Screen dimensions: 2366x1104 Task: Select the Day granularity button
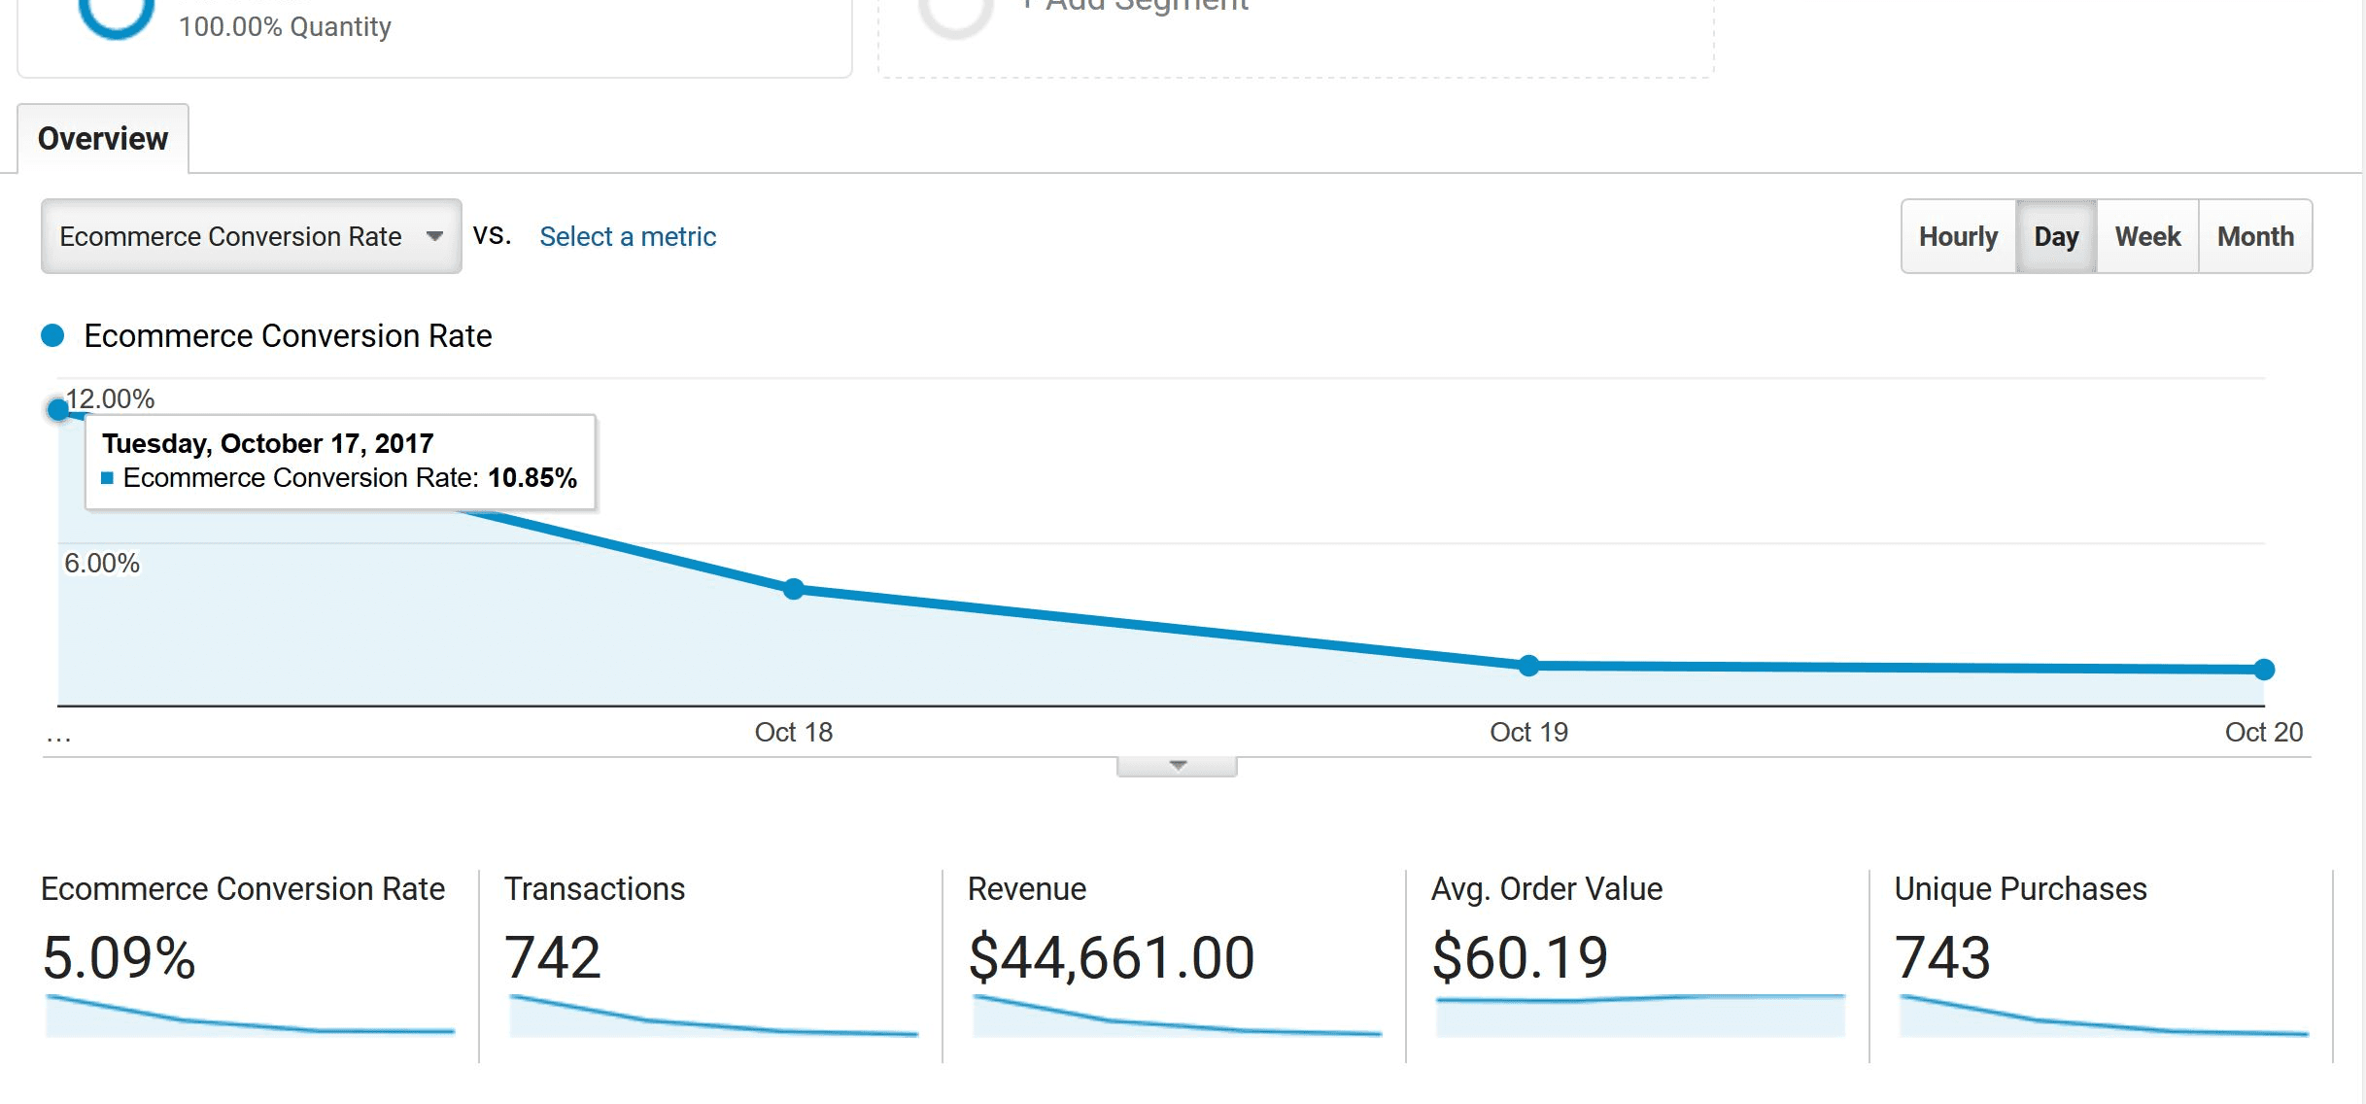pyautogui.click(x=2055, y=237)
